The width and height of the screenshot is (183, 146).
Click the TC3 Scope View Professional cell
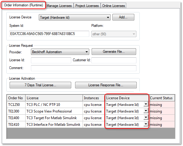coord(54,111)
